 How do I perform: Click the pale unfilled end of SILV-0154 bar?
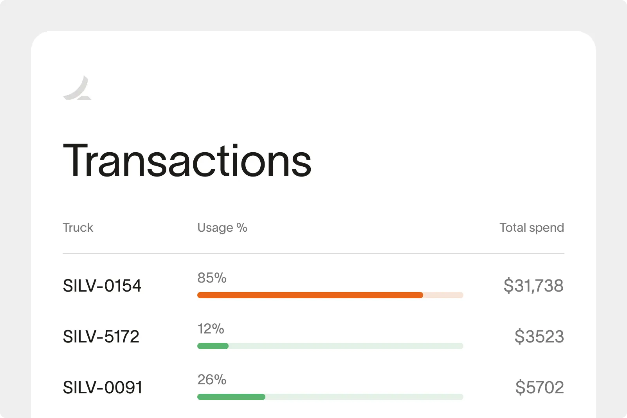(443, 295)
